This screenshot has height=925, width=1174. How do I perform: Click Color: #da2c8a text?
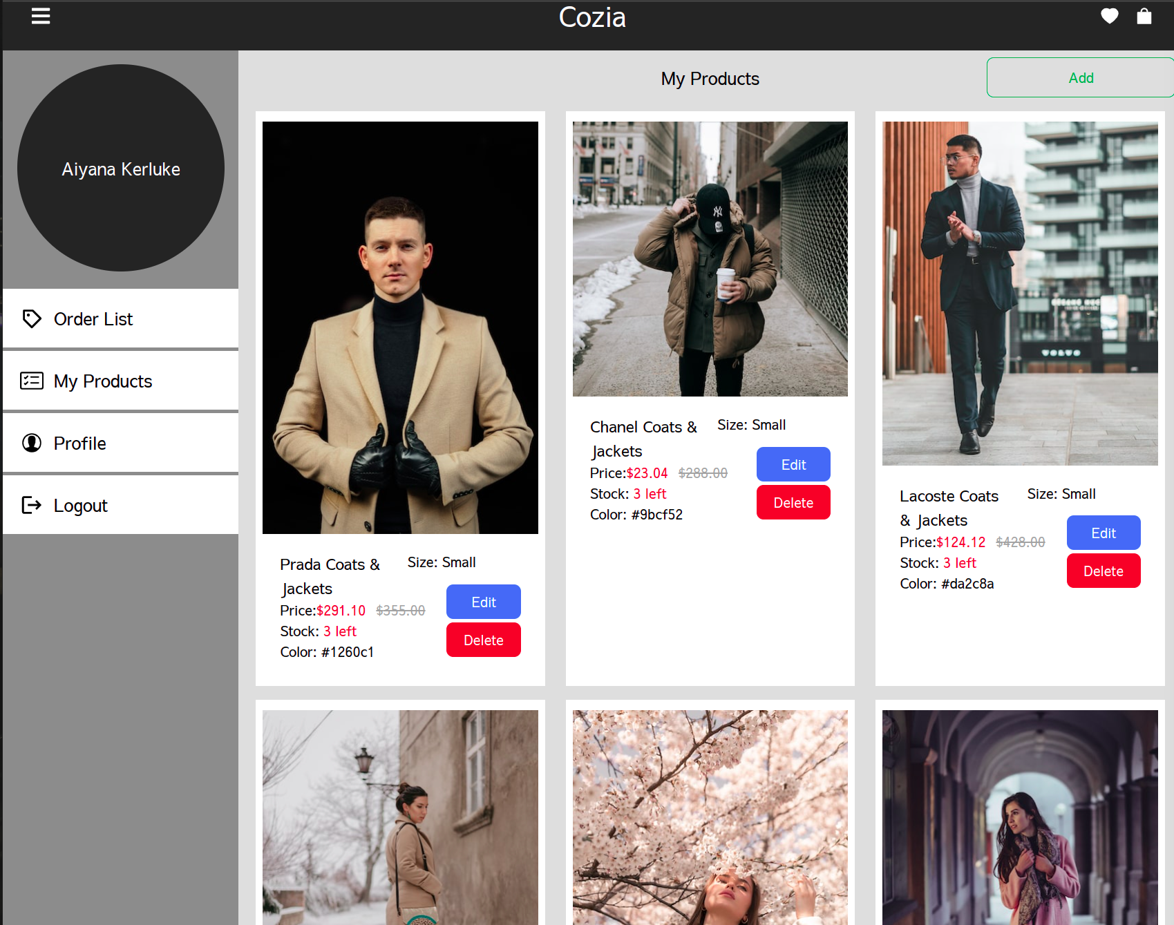(947, 584)
